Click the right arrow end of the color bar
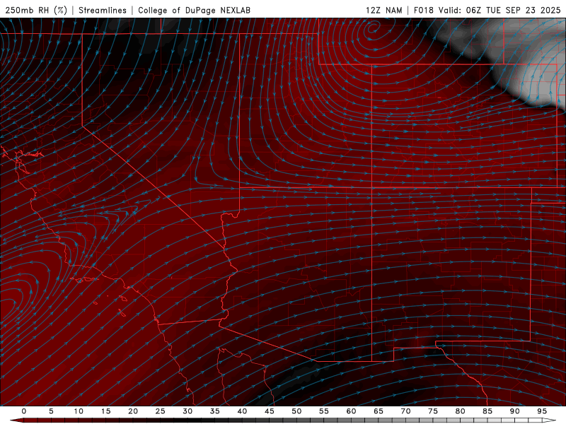The height and width of the screenshot is (424, 566). pos(549,420)
